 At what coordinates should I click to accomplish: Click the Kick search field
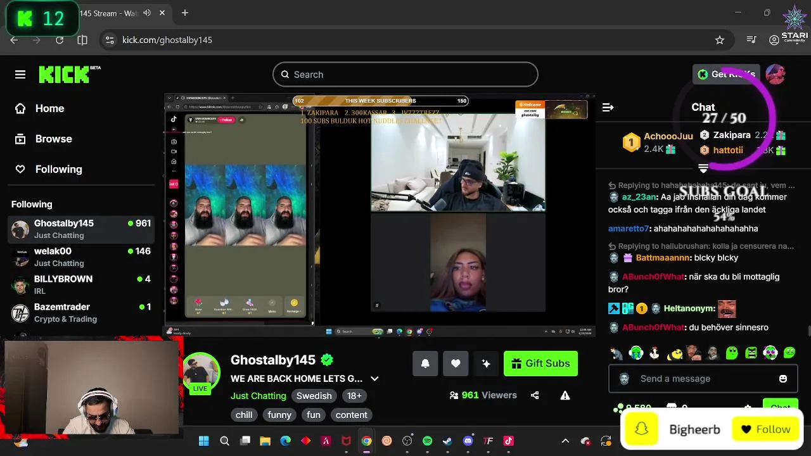(405, 74)
